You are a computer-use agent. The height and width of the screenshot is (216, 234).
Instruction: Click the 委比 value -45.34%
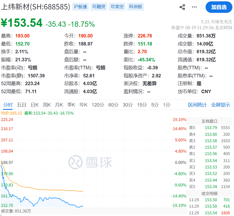tap(146, 60)
